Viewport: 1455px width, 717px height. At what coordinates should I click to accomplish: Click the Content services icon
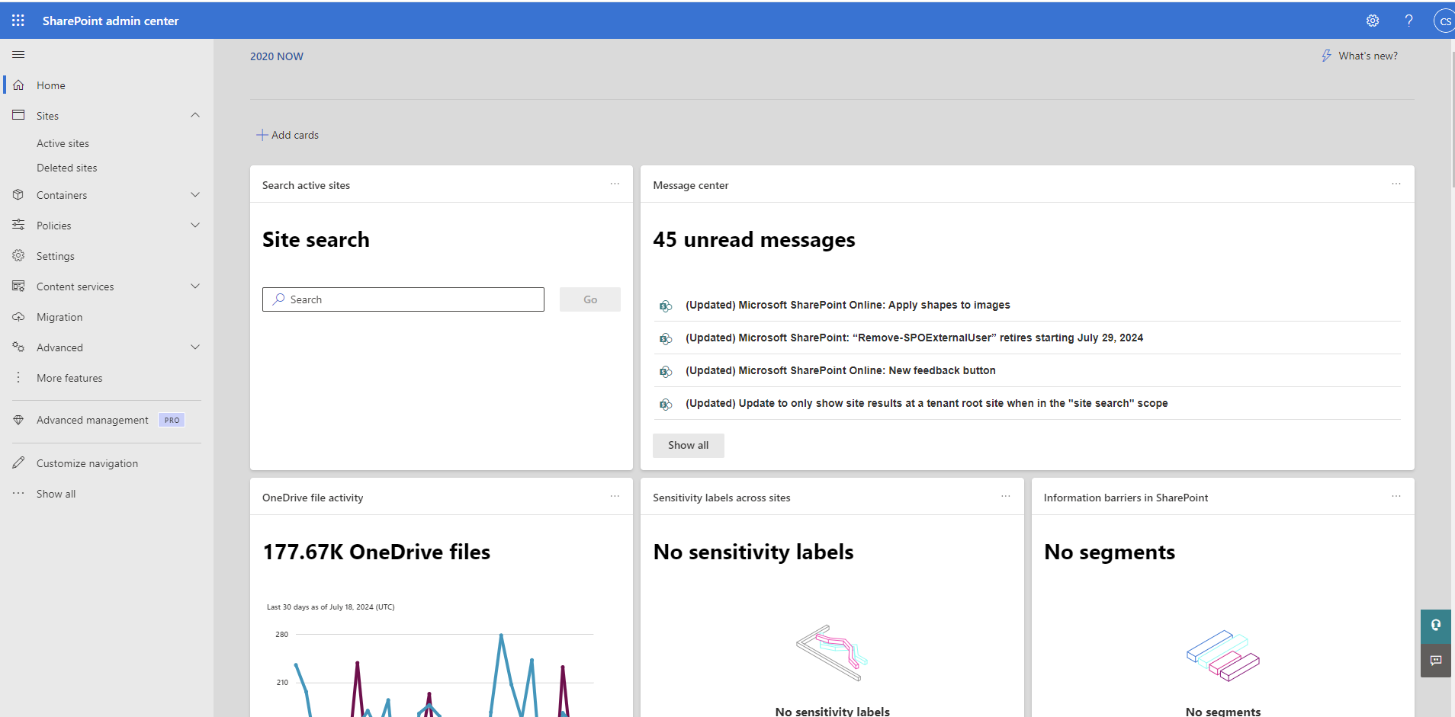coord(18,286)
